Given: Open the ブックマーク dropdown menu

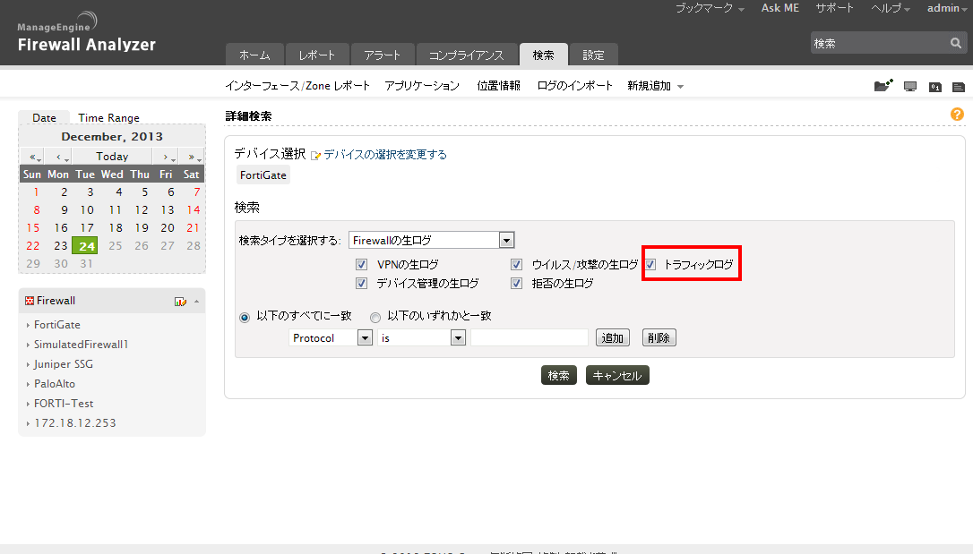Looking at the screenshot, I should pos(710,9).
